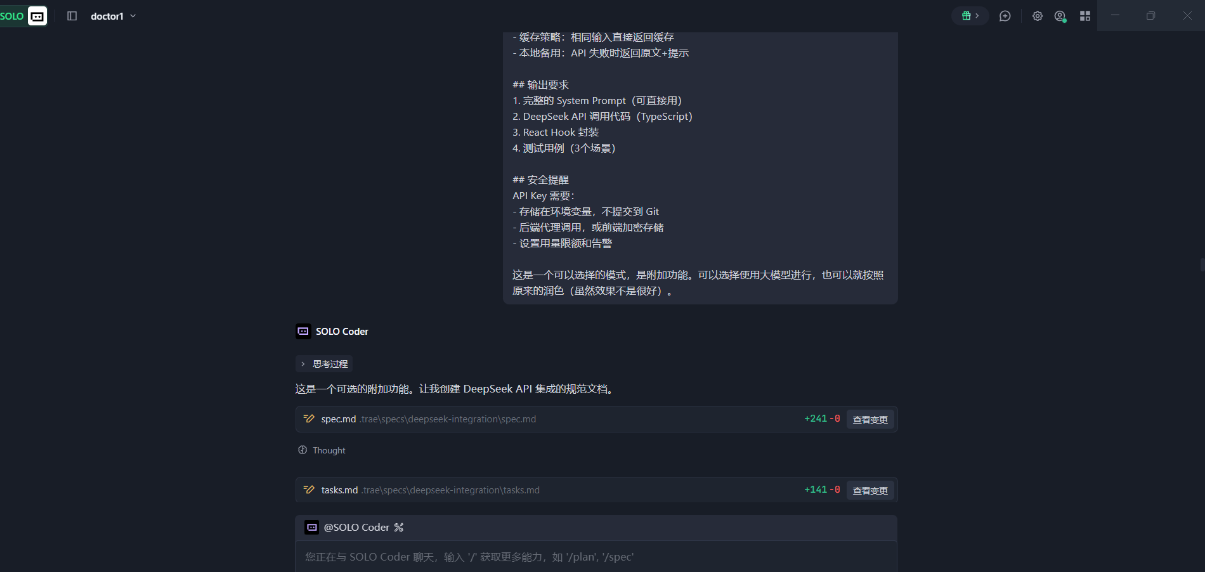The image size is (1205, 572).
Task: Open settings via the gear icon
Action: 1038,16
